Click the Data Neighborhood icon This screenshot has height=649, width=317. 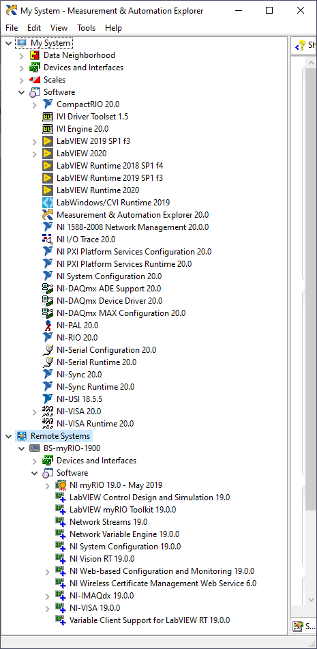[x=35, y=55]
